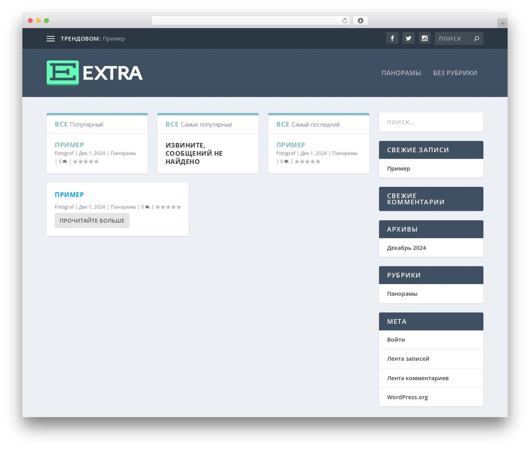Click star rating in Популярный card

point(86,162)
